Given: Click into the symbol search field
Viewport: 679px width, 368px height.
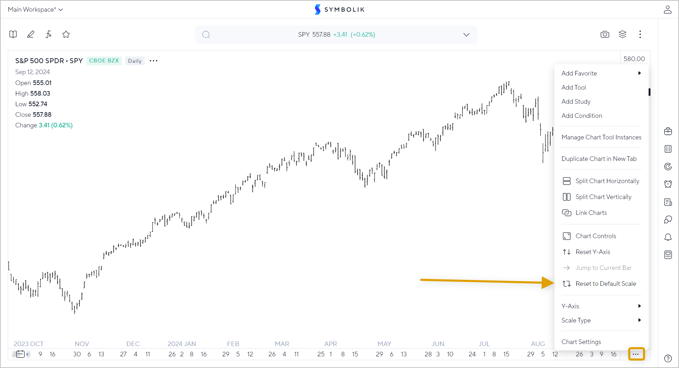Looking at the screenshot, I should pyautogui.click(x=336, y=35).
